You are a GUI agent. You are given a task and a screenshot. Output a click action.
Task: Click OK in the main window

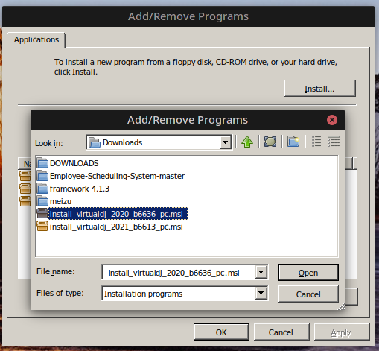[221, 332]
